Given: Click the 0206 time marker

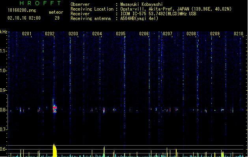Looking at the screenshot, I should [144, 34].
